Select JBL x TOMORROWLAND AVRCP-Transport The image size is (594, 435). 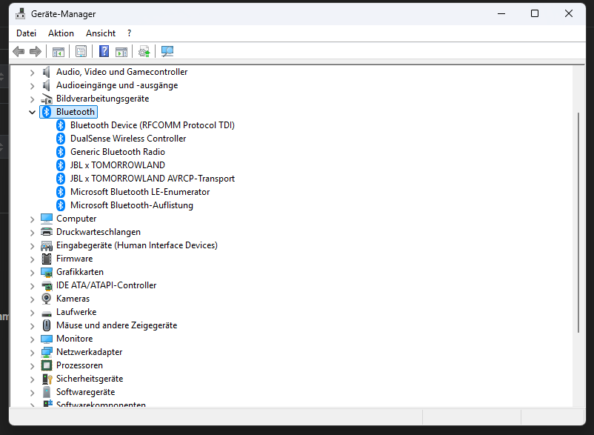click(153, 179)
